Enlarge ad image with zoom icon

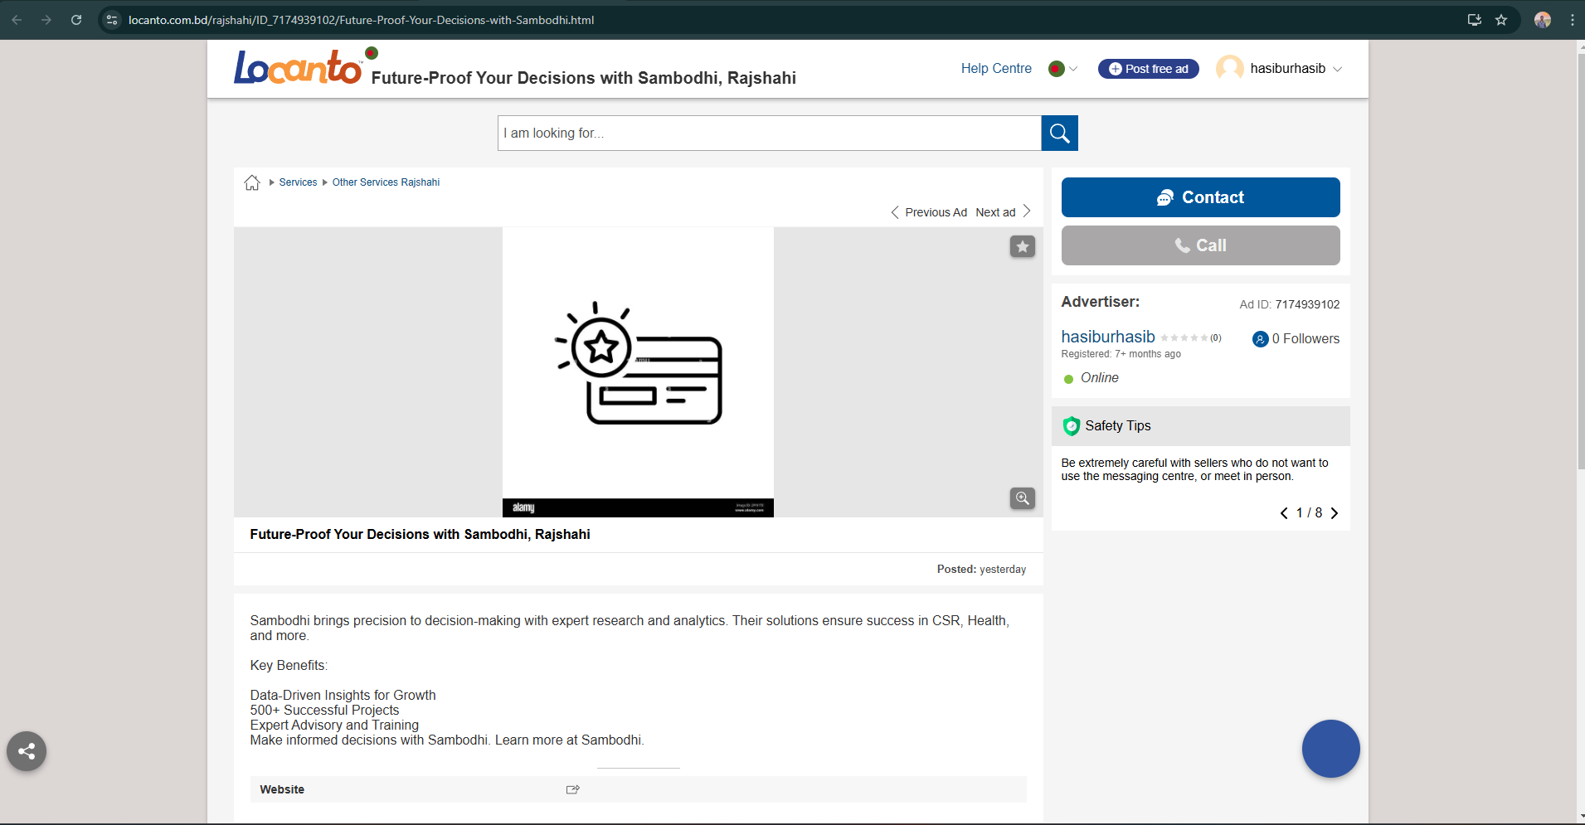point(1022,498)
